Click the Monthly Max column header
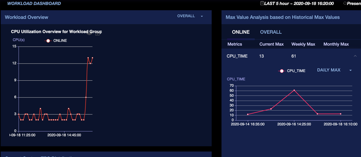This screenshot has width=361, height=157. click(336, 44)
